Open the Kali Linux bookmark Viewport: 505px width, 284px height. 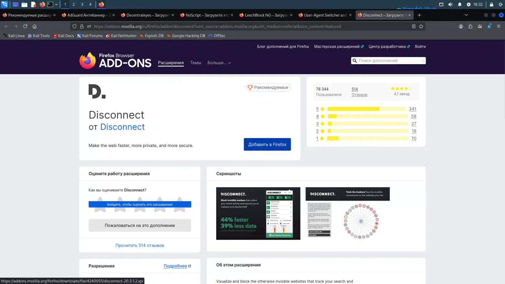[x=14, y=36]
